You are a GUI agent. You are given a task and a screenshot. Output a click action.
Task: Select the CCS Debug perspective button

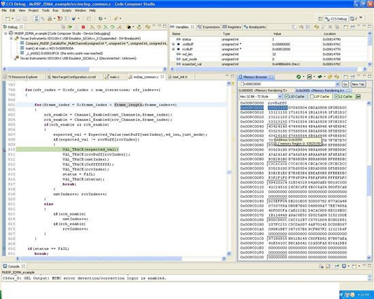click(337, 18)
